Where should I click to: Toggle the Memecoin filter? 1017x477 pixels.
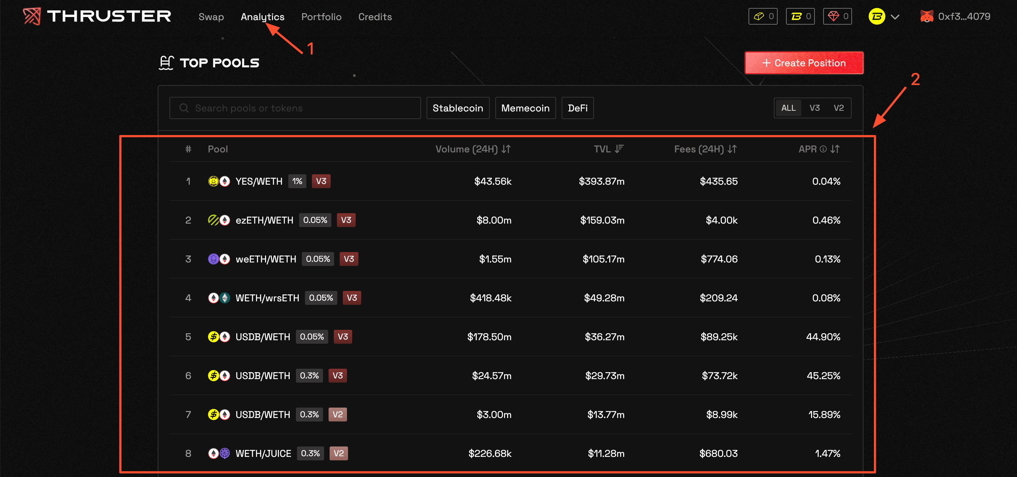[x=526, y=108]
